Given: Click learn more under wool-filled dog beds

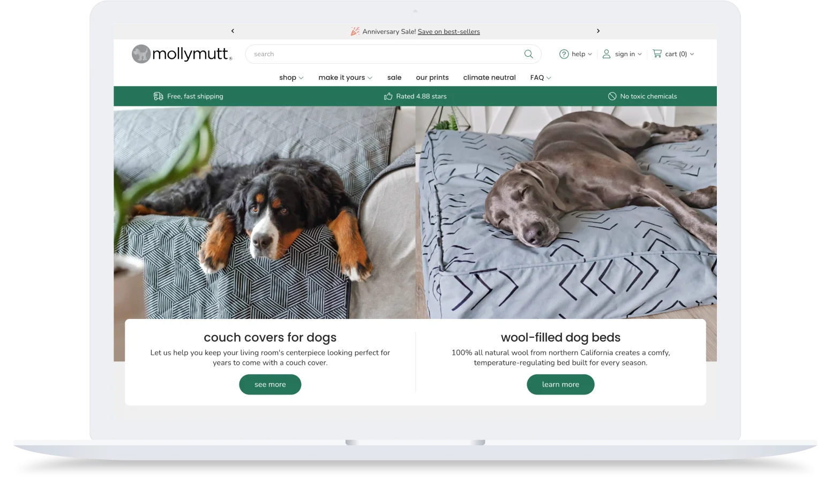Looking at the screenshot, I should (x=560, y=384).
